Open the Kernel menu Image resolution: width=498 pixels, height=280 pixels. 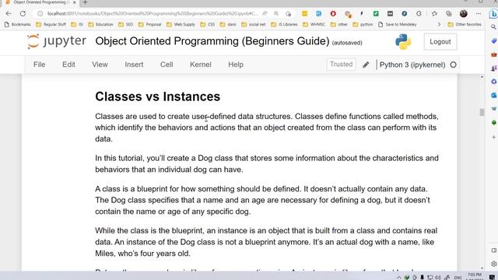tap(201, 65)
